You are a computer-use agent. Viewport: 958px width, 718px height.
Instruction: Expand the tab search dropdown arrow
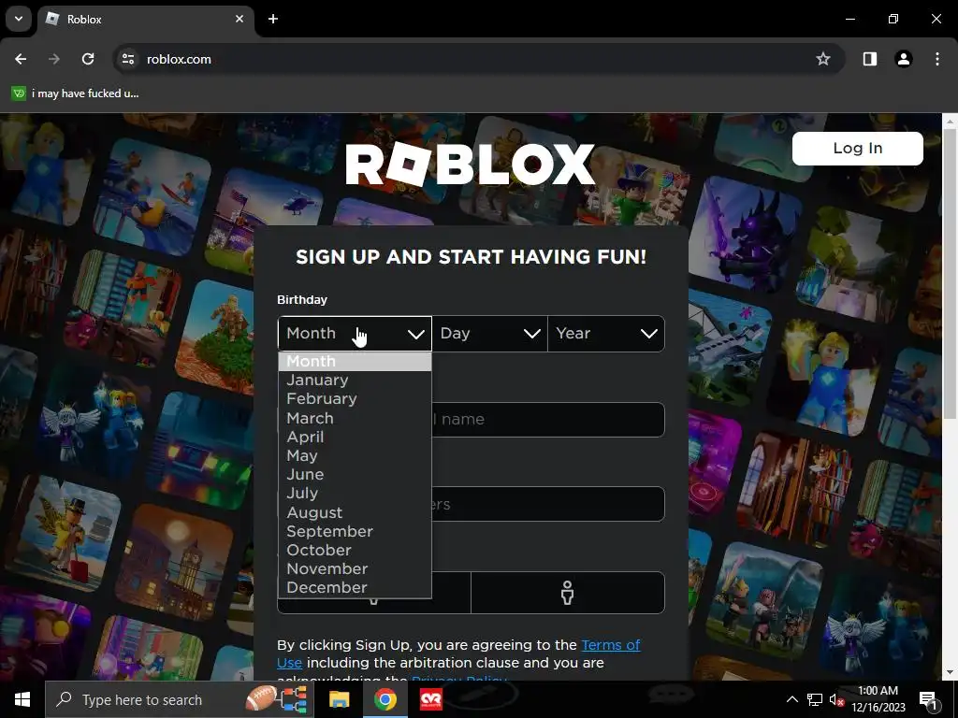pos(19,19)
